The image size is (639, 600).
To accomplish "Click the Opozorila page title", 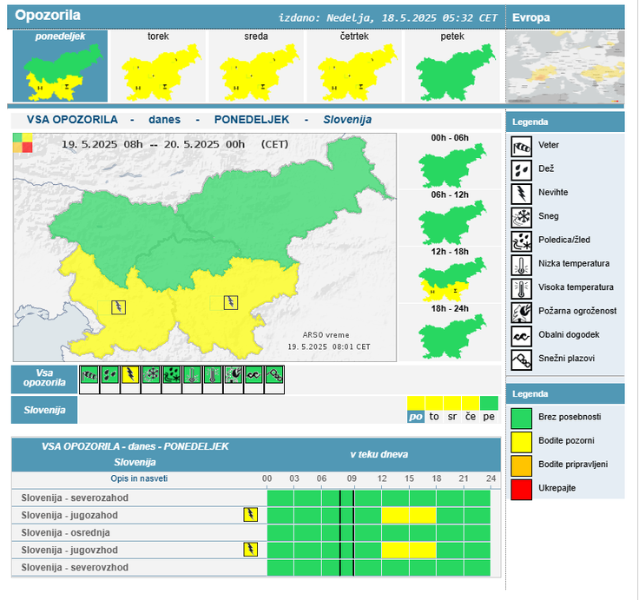I will [x=48, y=15].
